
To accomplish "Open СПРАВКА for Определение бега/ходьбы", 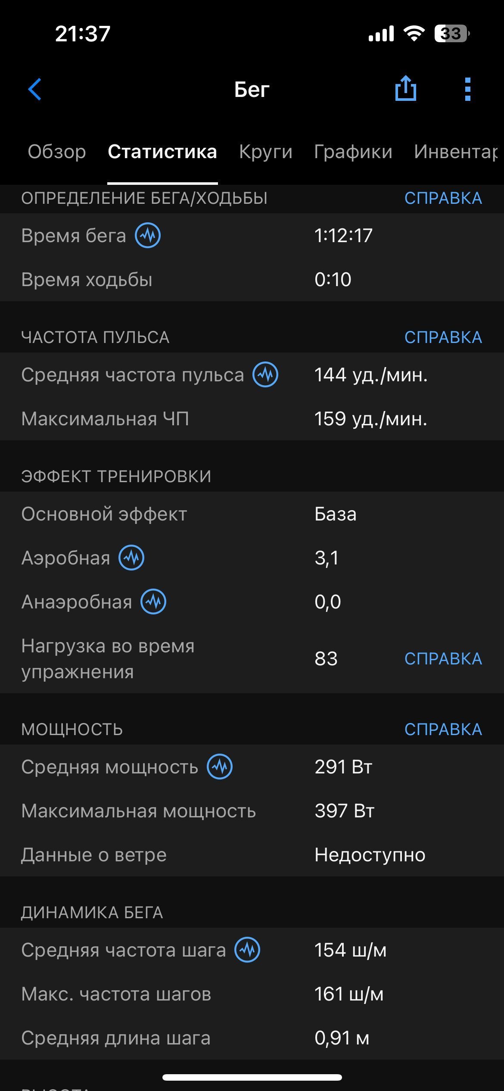I will [x=443, y=198].
